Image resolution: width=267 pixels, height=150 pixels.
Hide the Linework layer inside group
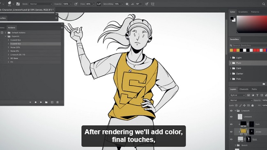[x=231, y=117]
